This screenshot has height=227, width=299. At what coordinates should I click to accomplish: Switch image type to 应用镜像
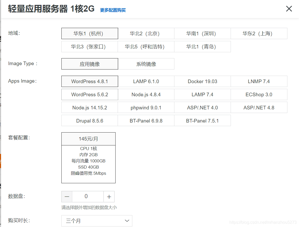[x=90, y=64]
